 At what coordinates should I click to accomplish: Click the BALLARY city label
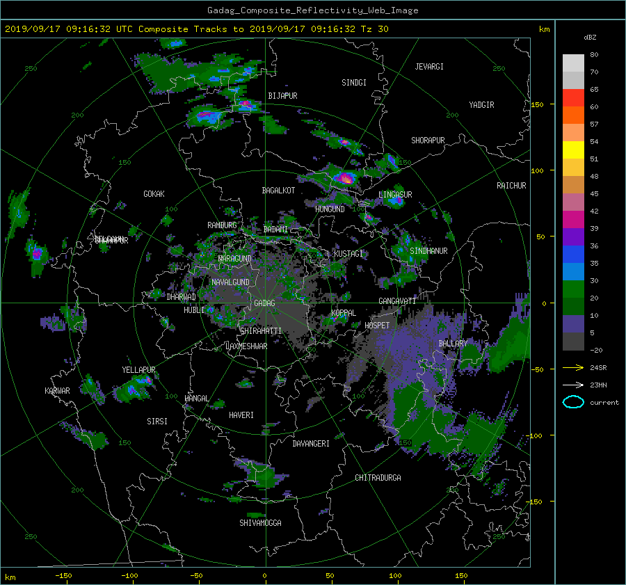click(453, 344)
